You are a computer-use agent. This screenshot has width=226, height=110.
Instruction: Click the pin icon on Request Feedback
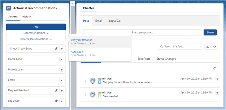click(x=56, y=91)
